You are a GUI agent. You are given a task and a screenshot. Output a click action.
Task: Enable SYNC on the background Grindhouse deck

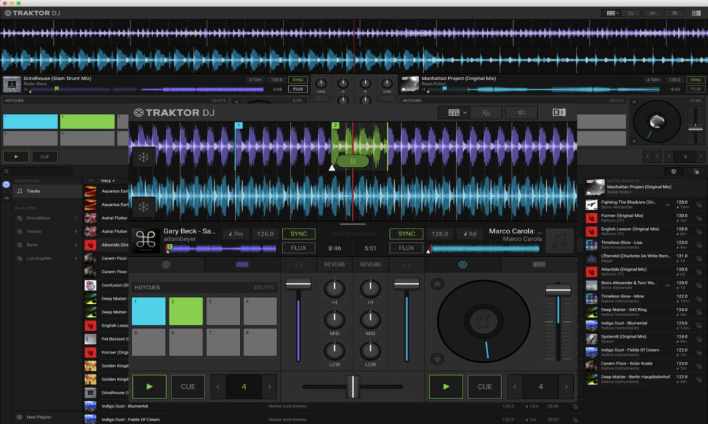tap(298, 80)
